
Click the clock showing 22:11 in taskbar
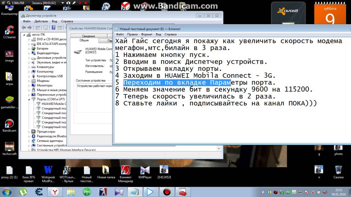click(x=339, y=192)
